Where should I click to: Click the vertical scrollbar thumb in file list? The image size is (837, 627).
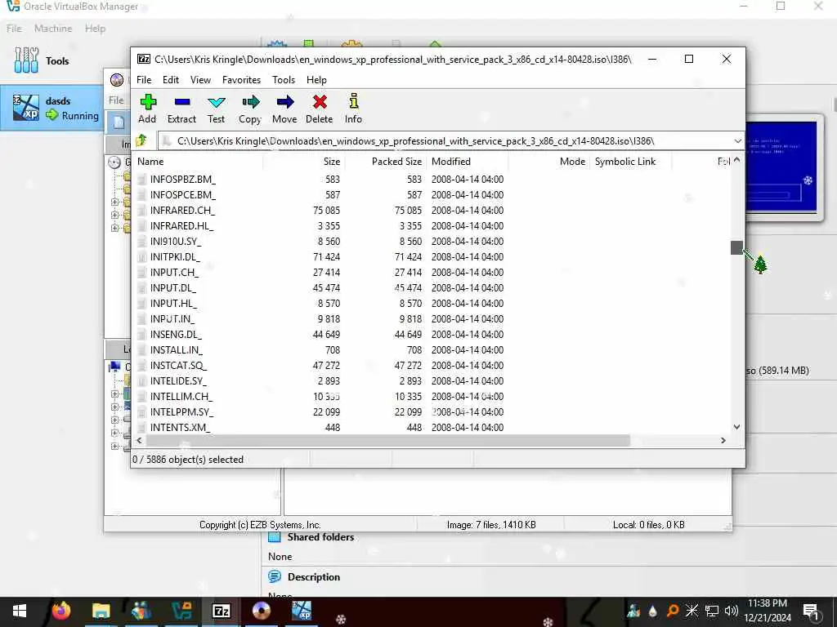click(x=736, y=247)
